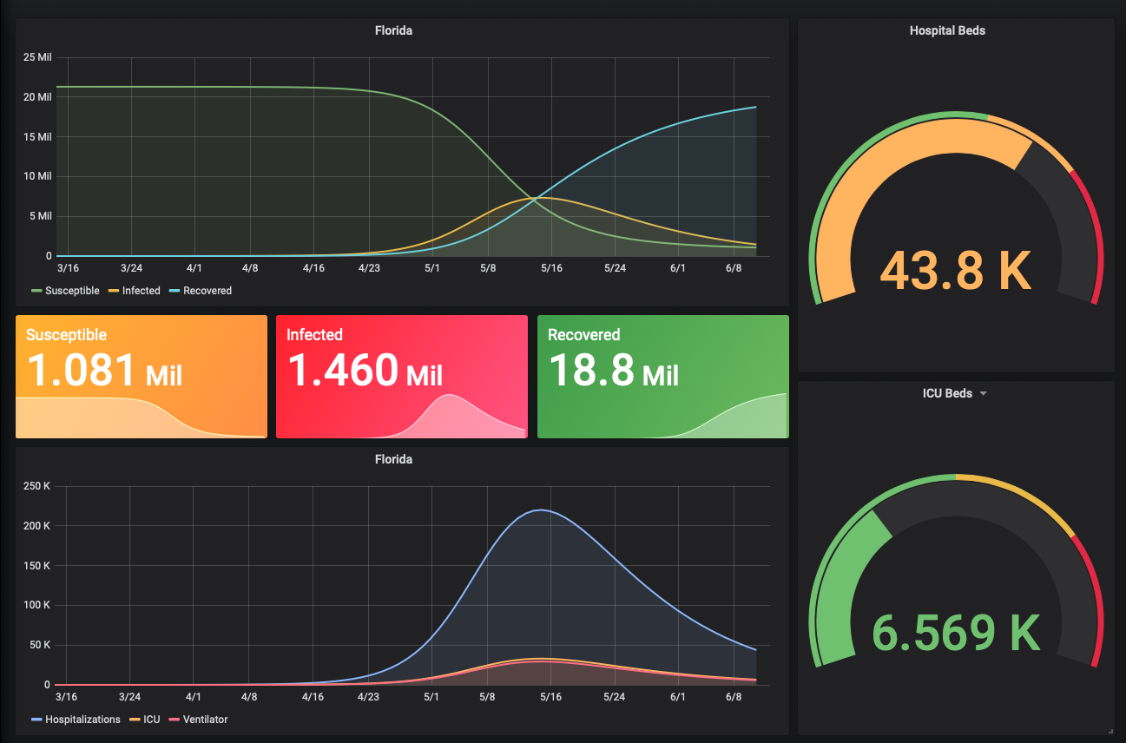The width and height of the screenshot is (1126, 743).
Task: Click the orange color line beside ICU legend
Action: 134,720
